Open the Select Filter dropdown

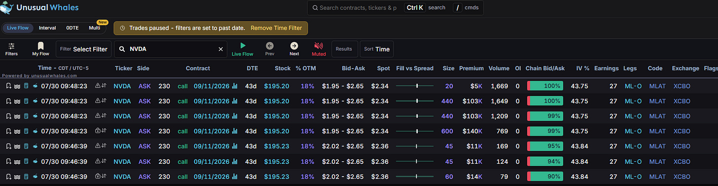[83, 49]
